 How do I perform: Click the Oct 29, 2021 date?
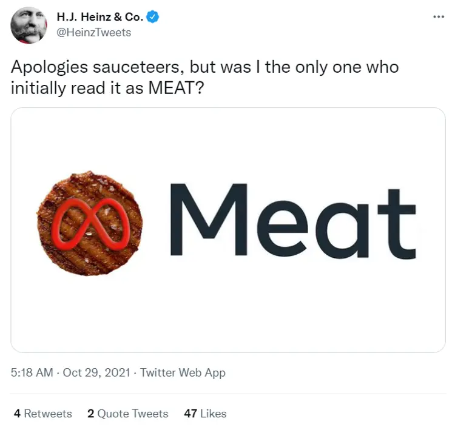96,372
